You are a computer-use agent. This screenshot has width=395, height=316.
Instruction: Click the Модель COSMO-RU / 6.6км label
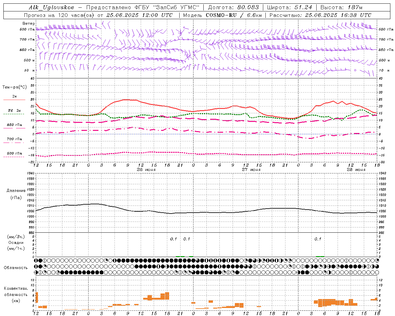click(222, 15)
